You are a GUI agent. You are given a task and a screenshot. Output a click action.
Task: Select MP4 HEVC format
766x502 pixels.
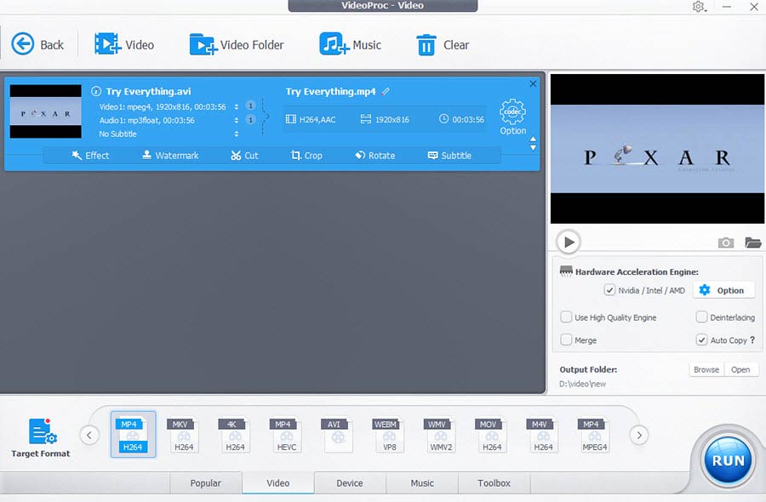coord(286,434)
